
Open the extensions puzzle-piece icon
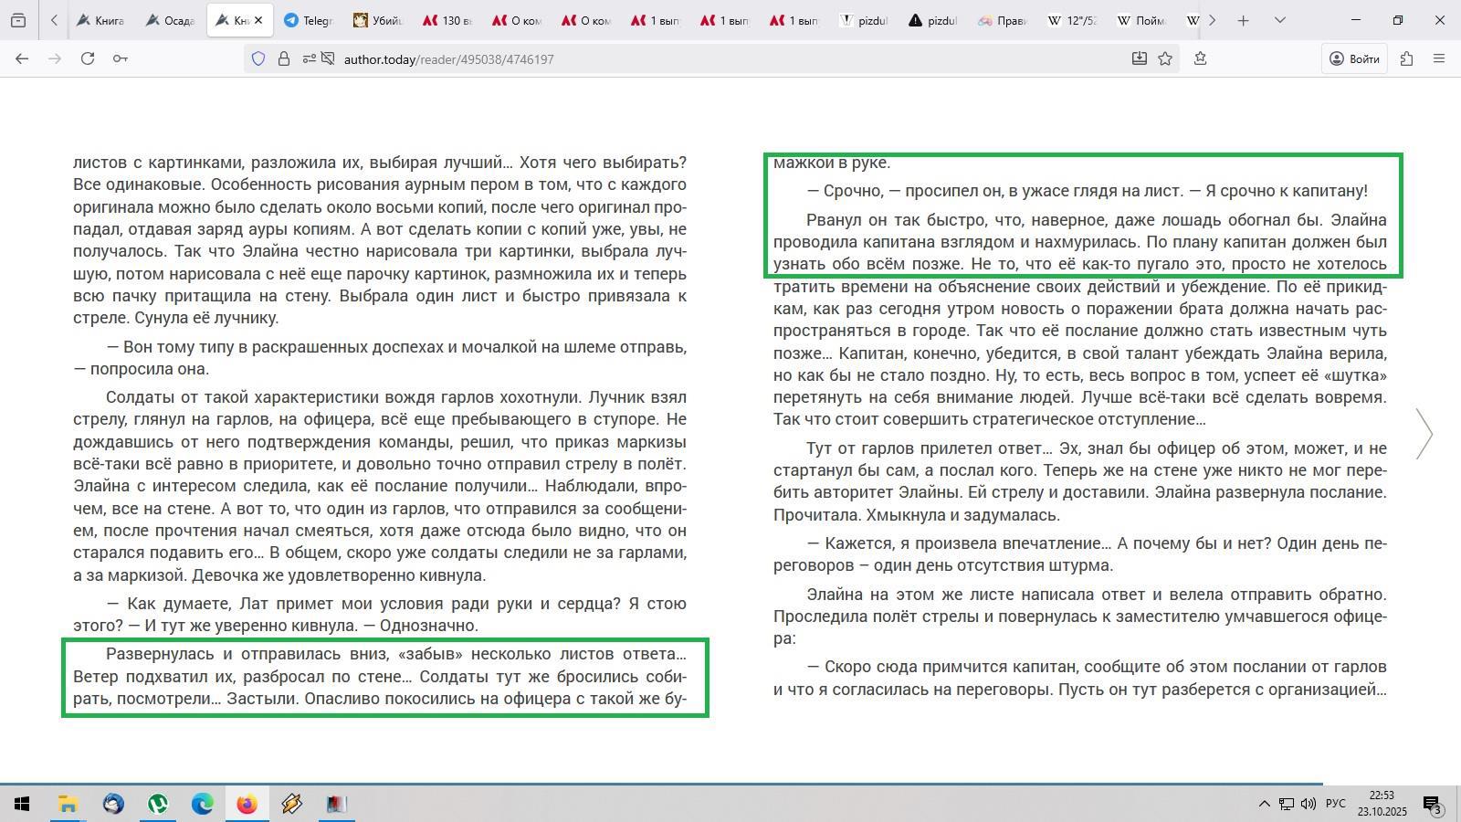coord(1406,58)
